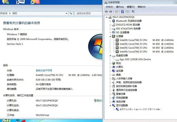Click the Forward arrow in Device Manager toolbar

111,12
